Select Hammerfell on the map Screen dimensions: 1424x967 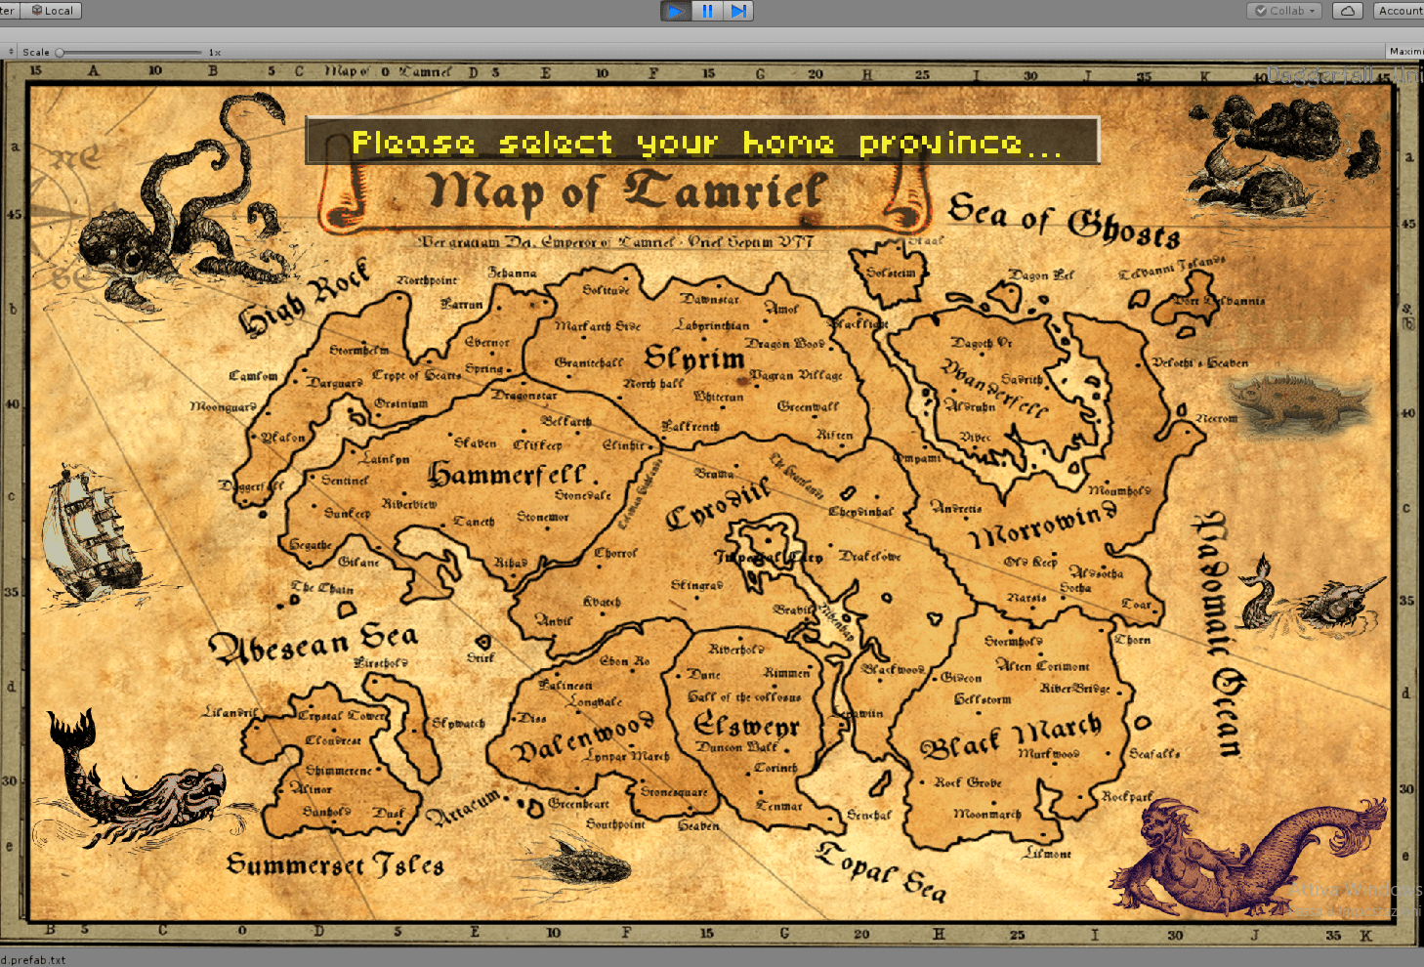[x=507, y=475]
